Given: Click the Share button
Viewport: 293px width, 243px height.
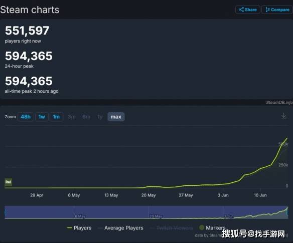Looking at the screenshot, I should [247, 10].
